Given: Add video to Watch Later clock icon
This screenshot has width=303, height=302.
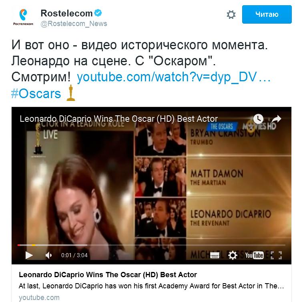Looking at the screenshot, I should tap(258, 119).
